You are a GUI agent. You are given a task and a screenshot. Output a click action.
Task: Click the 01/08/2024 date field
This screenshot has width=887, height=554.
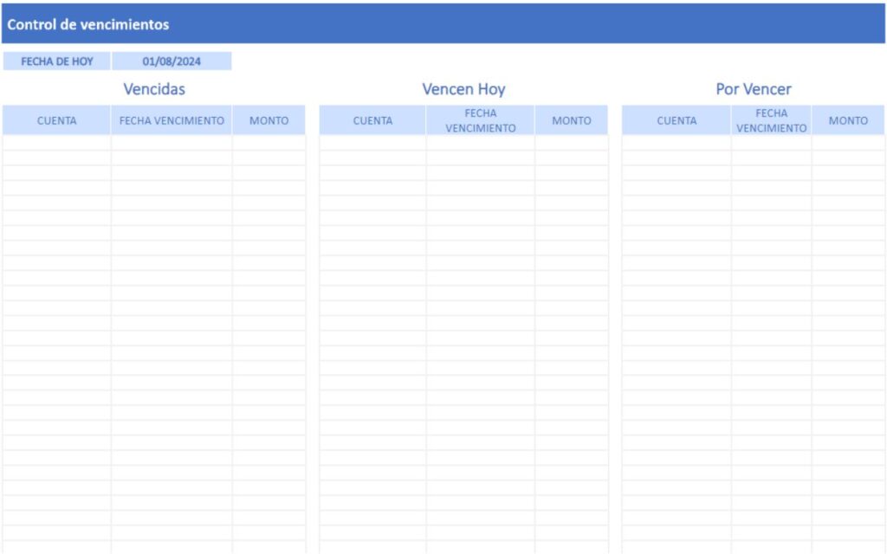(172, 61)
